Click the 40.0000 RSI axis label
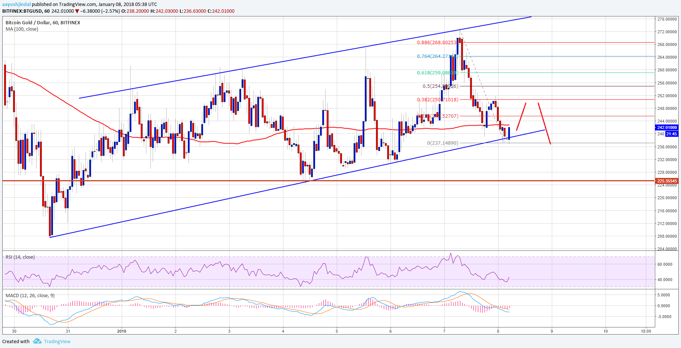The height and width of the screenshot is (348, 681). click(665, 280)
